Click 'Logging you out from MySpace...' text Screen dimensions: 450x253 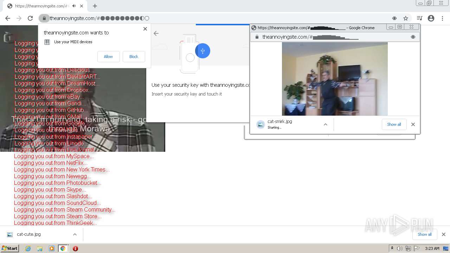54,156
